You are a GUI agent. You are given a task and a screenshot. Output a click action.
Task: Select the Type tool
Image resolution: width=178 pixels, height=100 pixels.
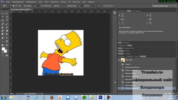(7, 38)
